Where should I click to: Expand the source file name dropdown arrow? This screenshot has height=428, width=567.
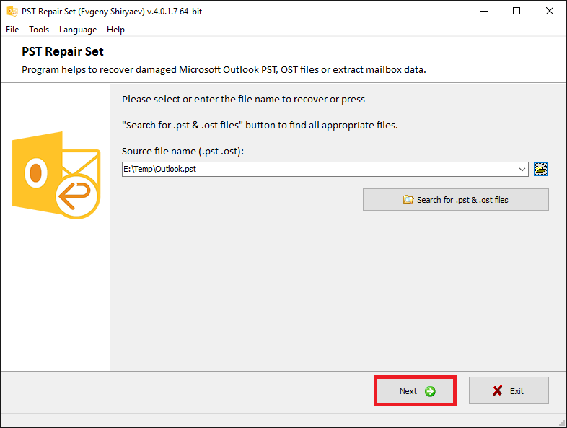coord(522,170)
